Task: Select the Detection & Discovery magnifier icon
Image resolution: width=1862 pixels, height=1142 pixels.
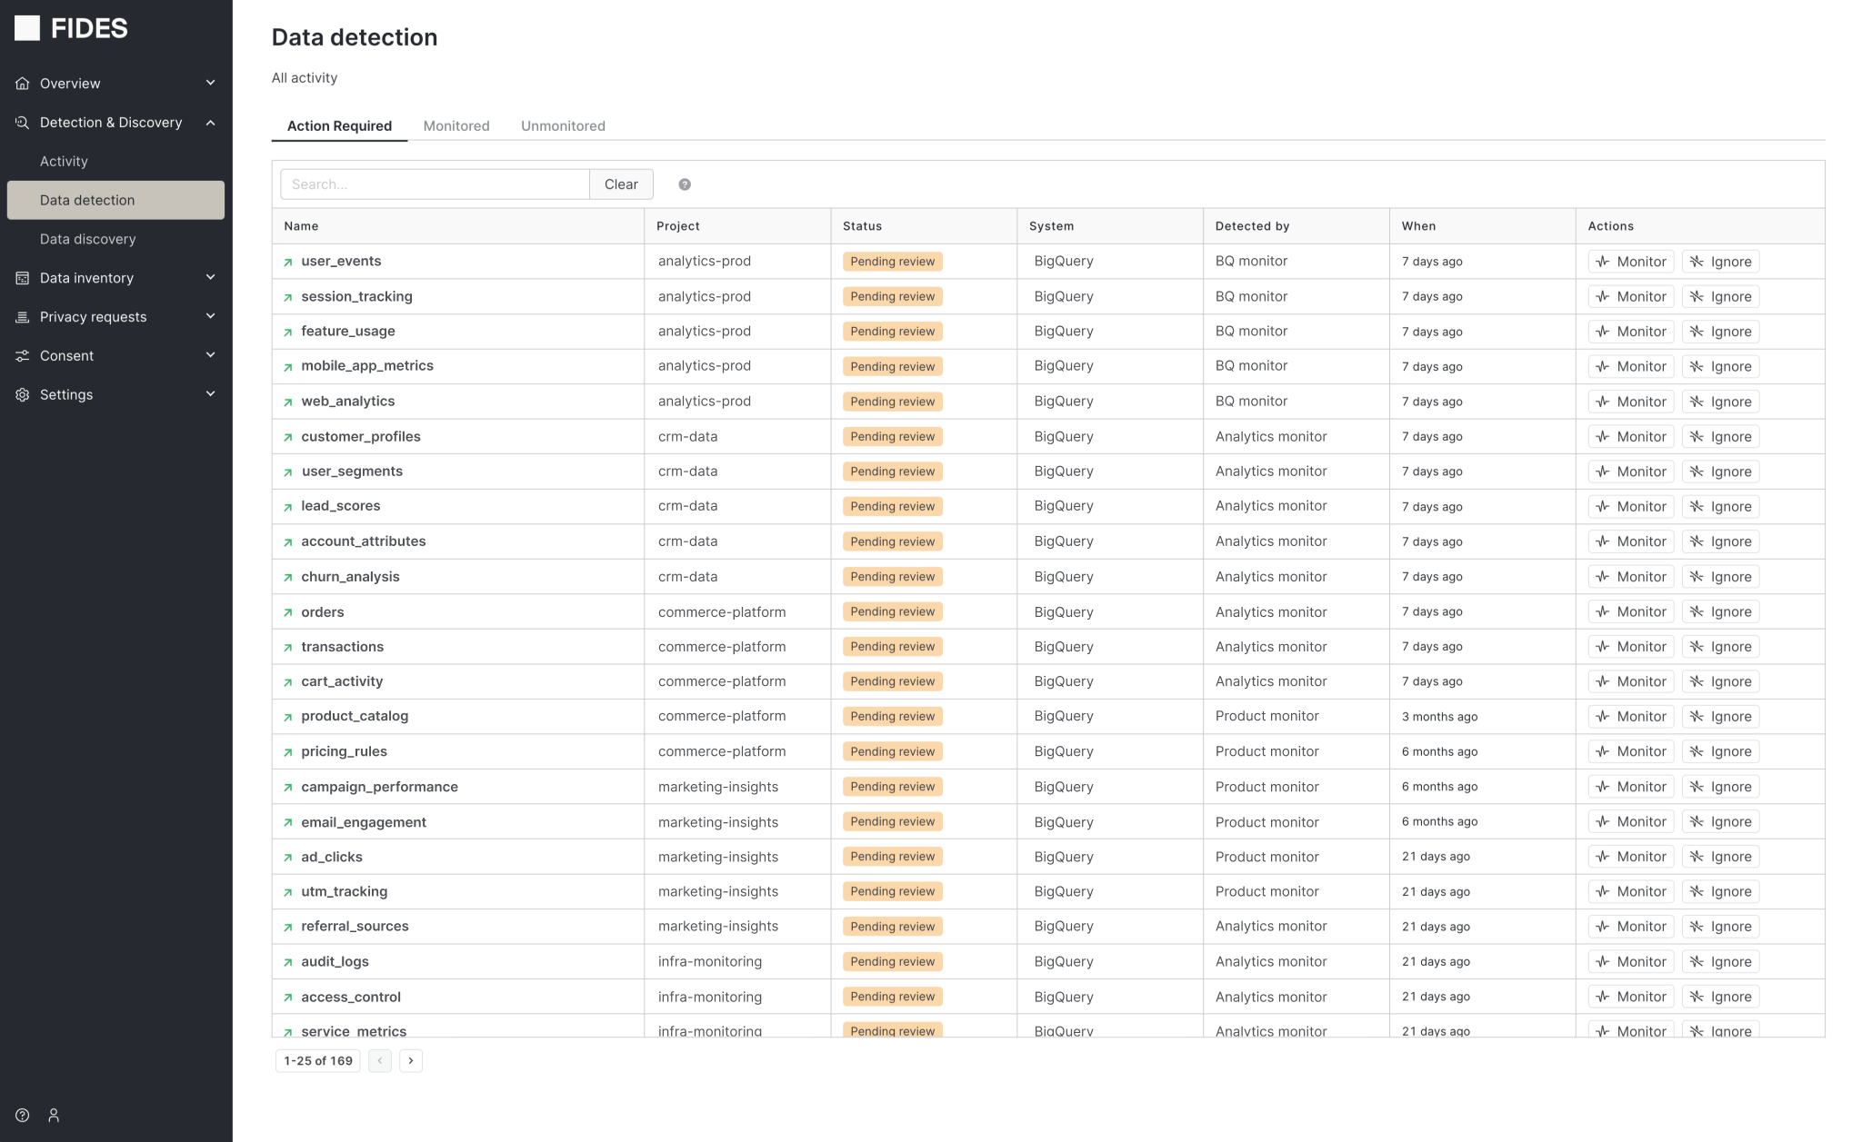Action: pos(21,122)
